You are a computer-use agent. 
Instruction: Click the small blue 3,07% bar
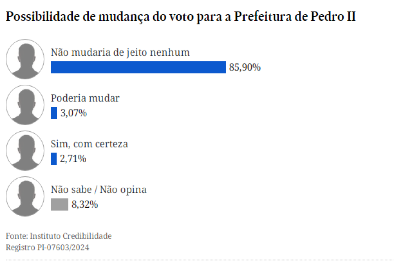54,113
